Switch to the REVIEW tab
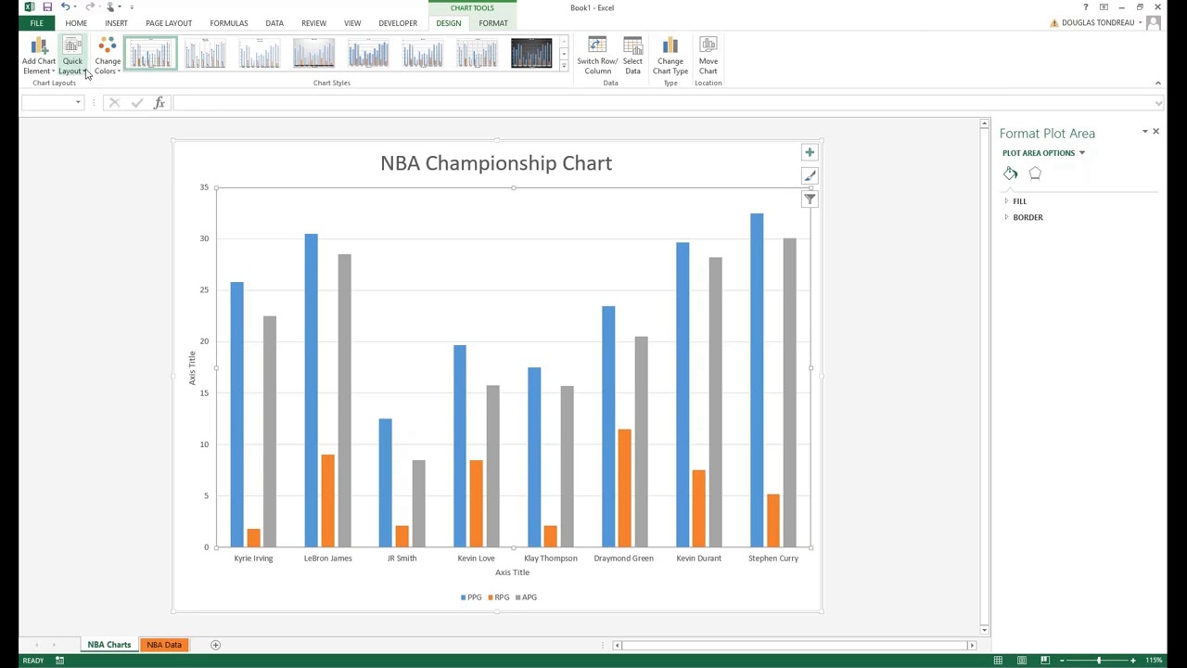Viewport: 1187px width, 668px height. 313,23
